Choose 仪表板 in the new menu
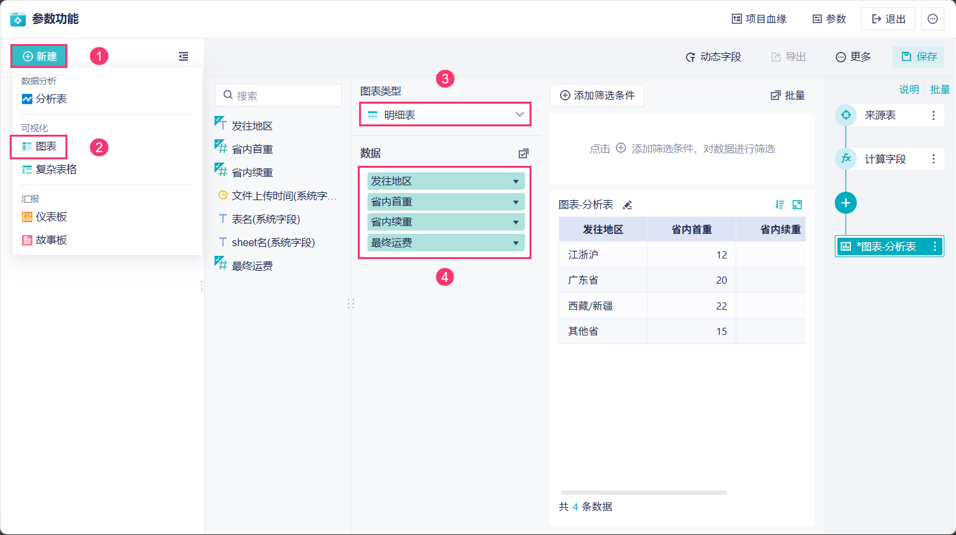956x535 pixels. (51, 217)
